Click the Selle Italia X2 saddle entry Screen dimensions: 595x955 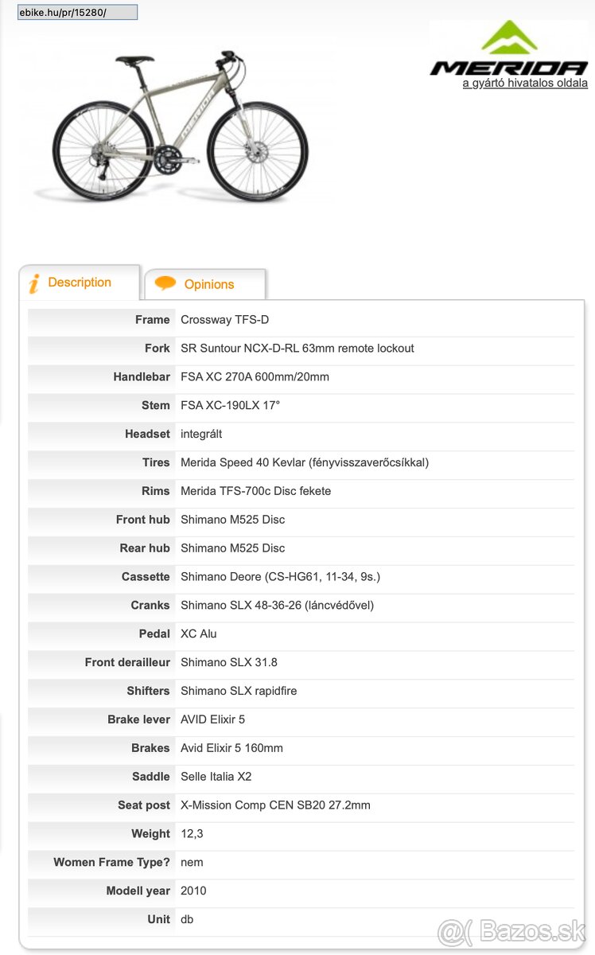216,777
